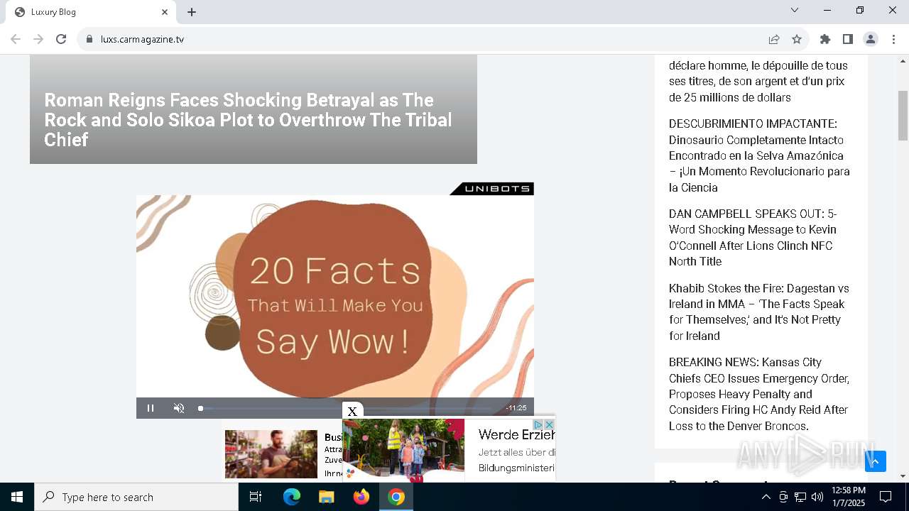Image resolution: width=909 pixels, height=511 pixels.
Task: Close the floating ad with X
Action: point(352,412)
